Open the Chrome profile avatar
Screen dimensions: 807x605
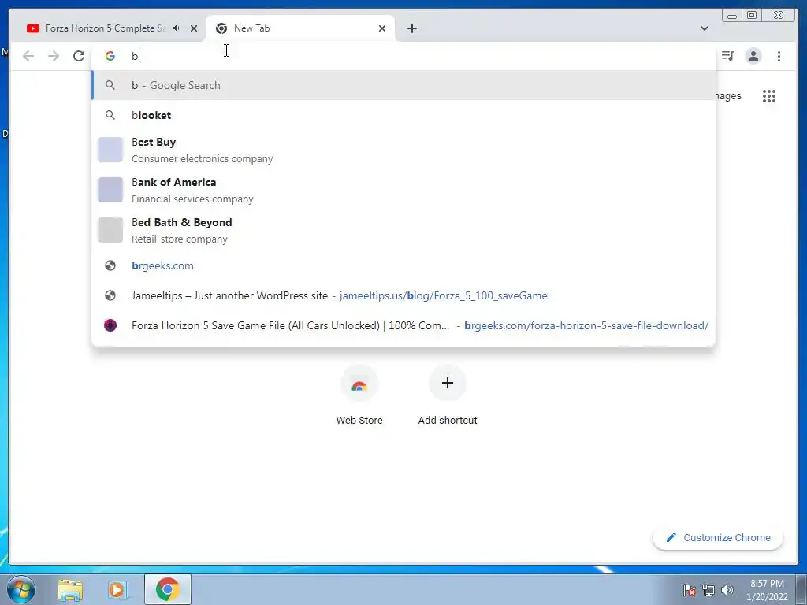pyautogui.click(x=753, y=56)
